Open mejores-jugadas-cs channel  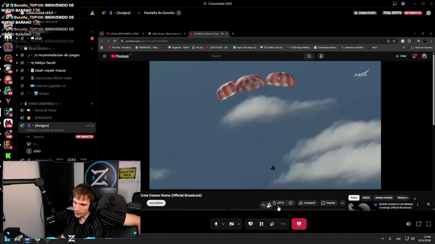(x=57, y=86)
